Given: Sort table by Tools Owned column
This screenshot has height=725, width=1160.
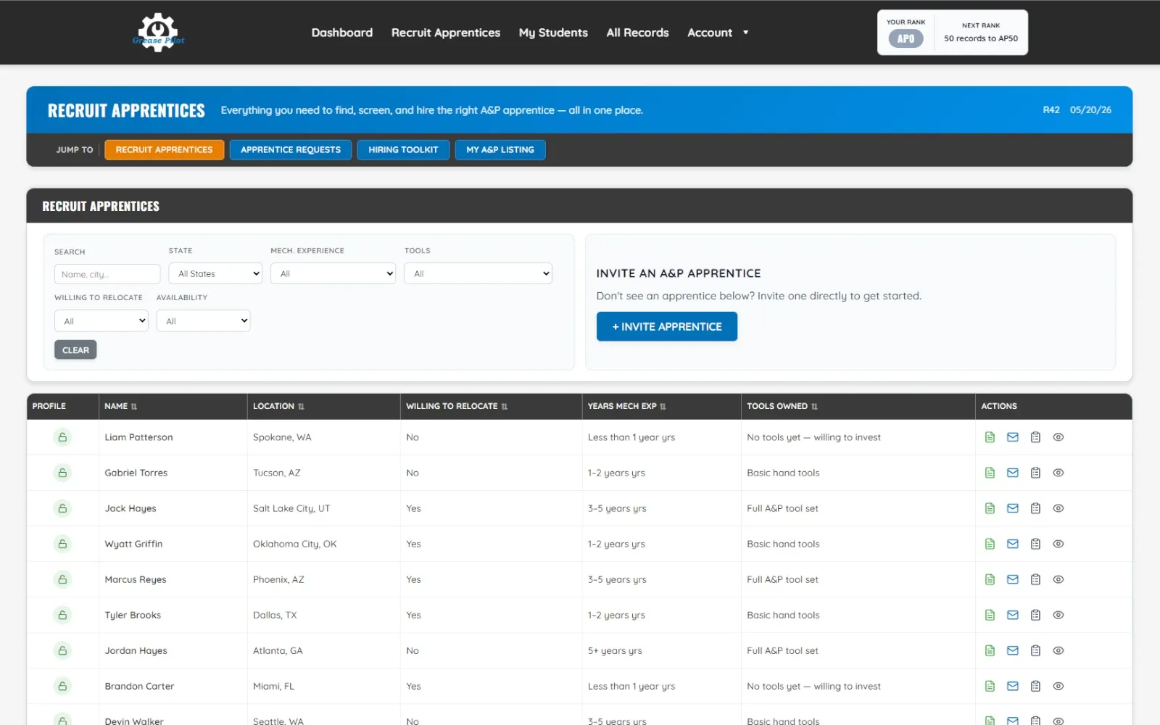Looking at the screenshot, I should pyautogui.click(x=782, y=406).
